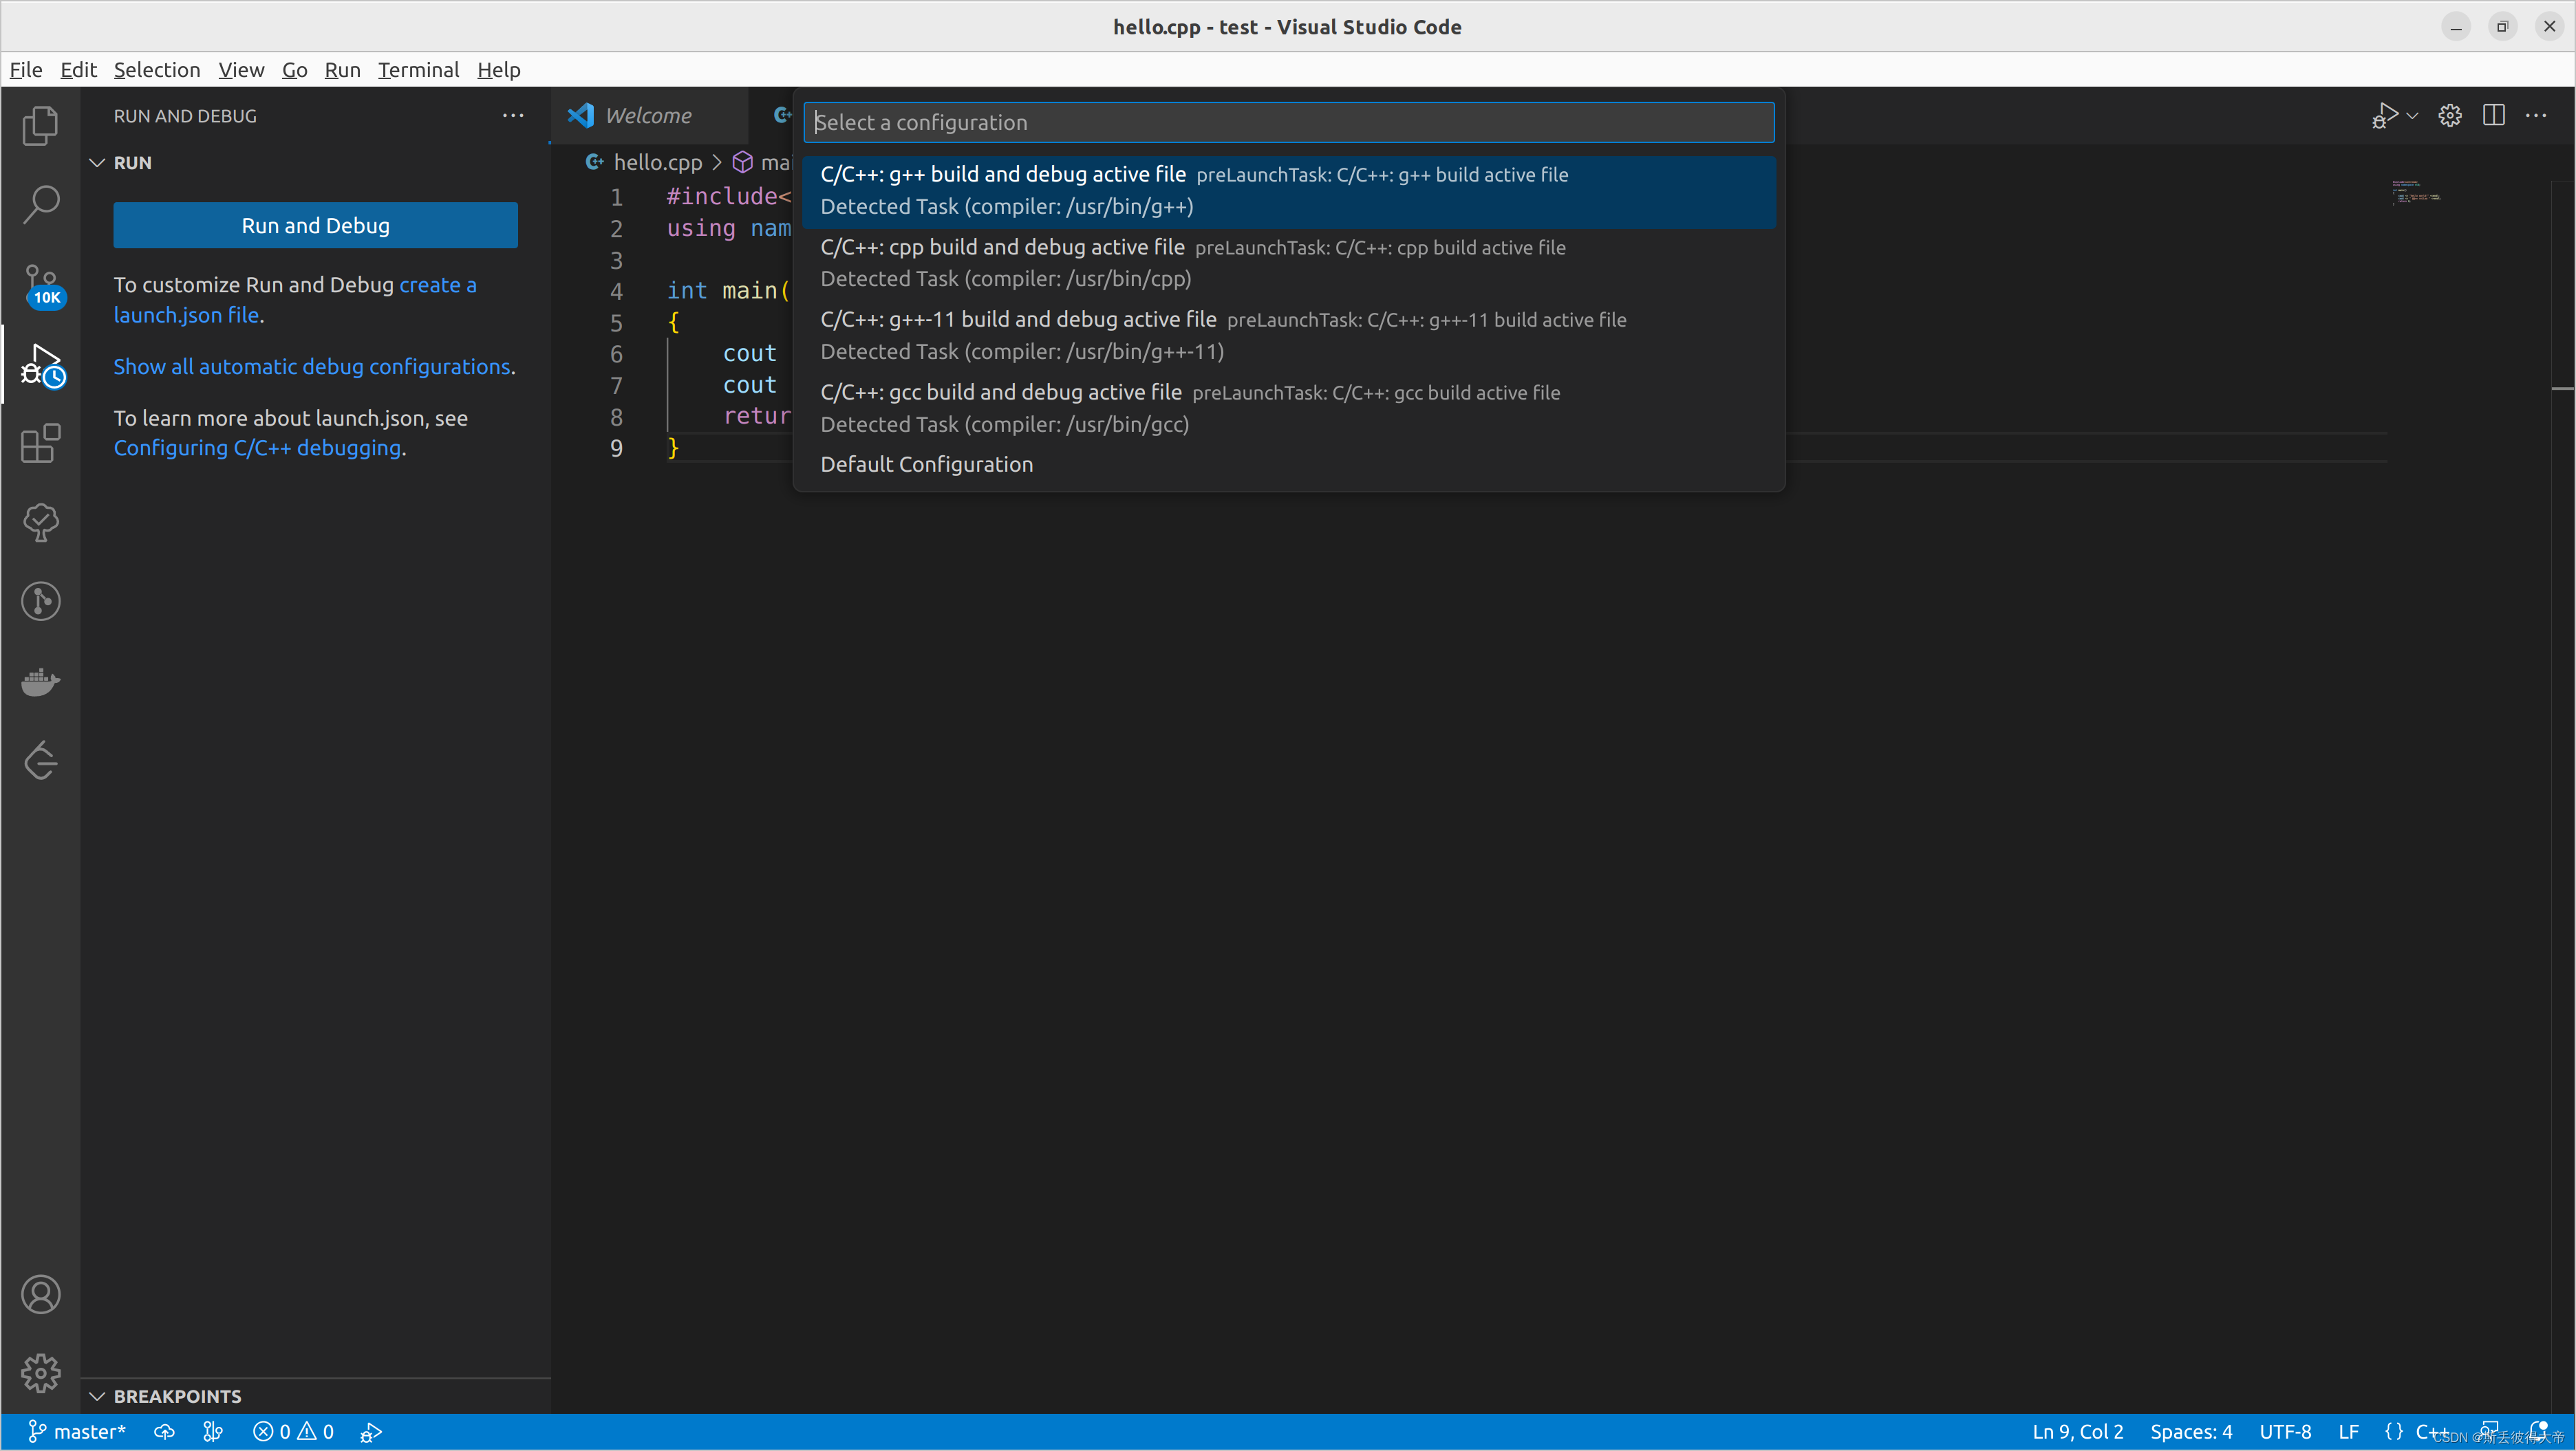Open the run/debug dropdown arrow top-right
Viewport: 2576px width, 1451px height.
(x=2413, y=116)
